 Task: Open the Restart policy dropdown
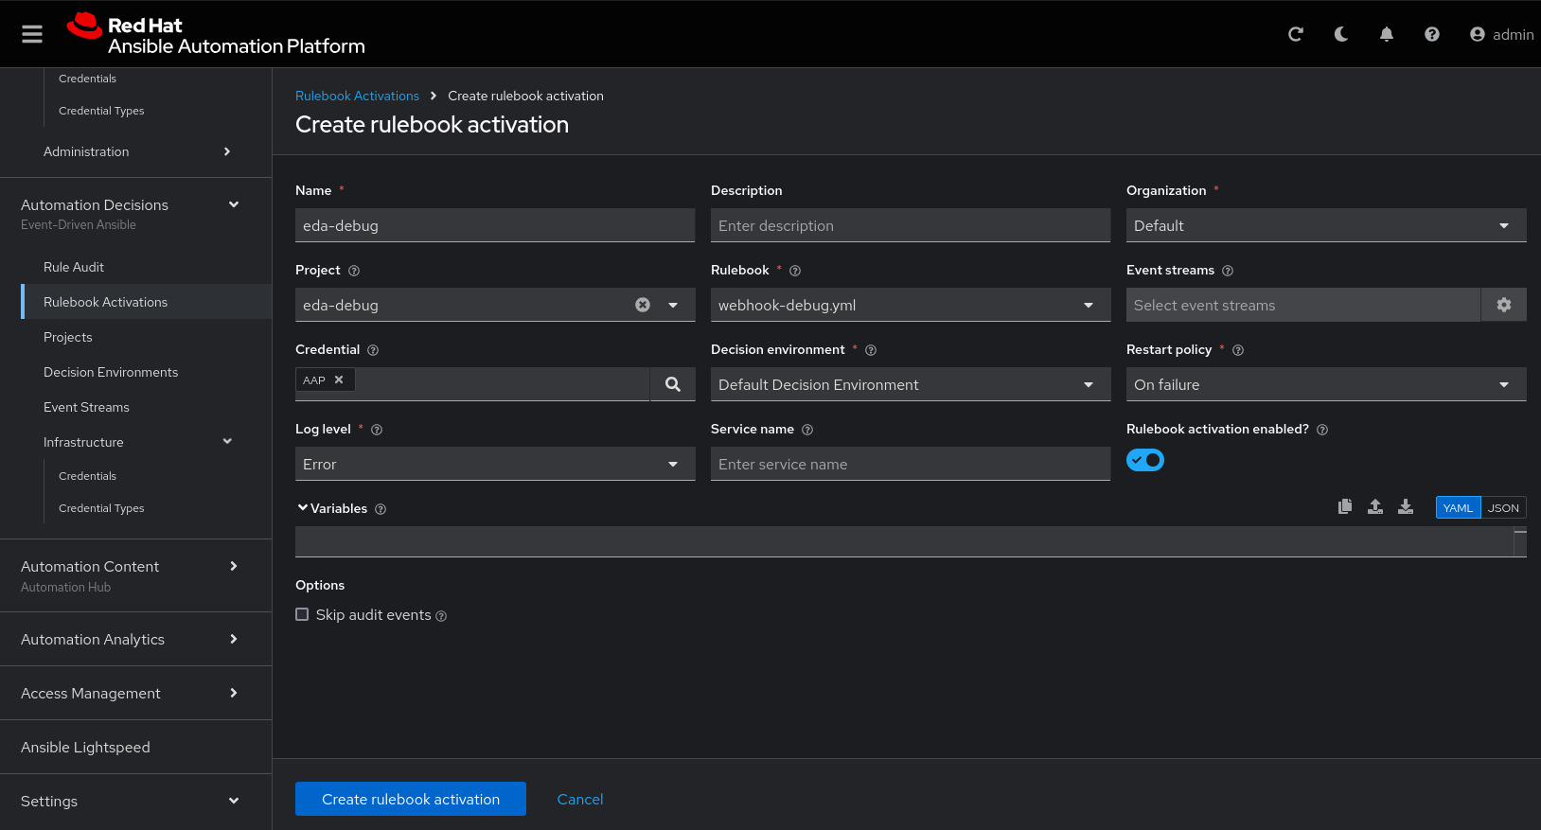1326,384
